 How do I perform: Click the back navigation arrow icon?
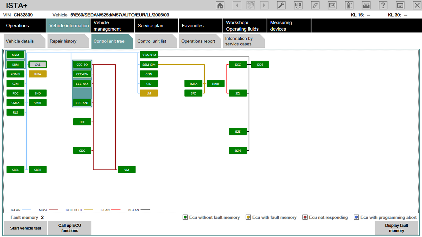[x=237, y=5]
